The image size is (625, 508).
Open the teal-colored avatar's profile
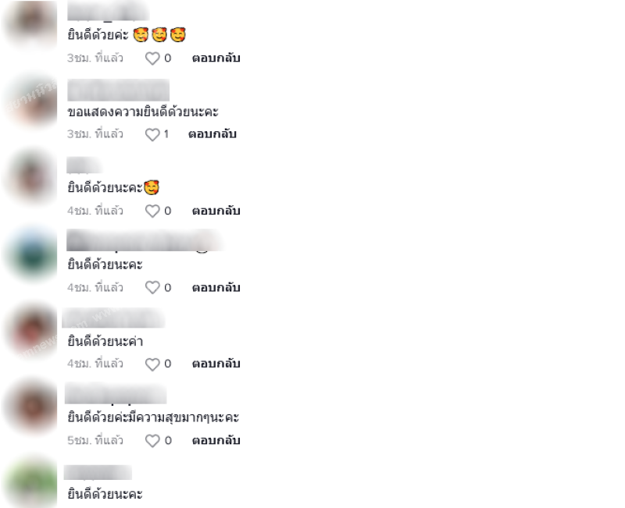[32, 253]
